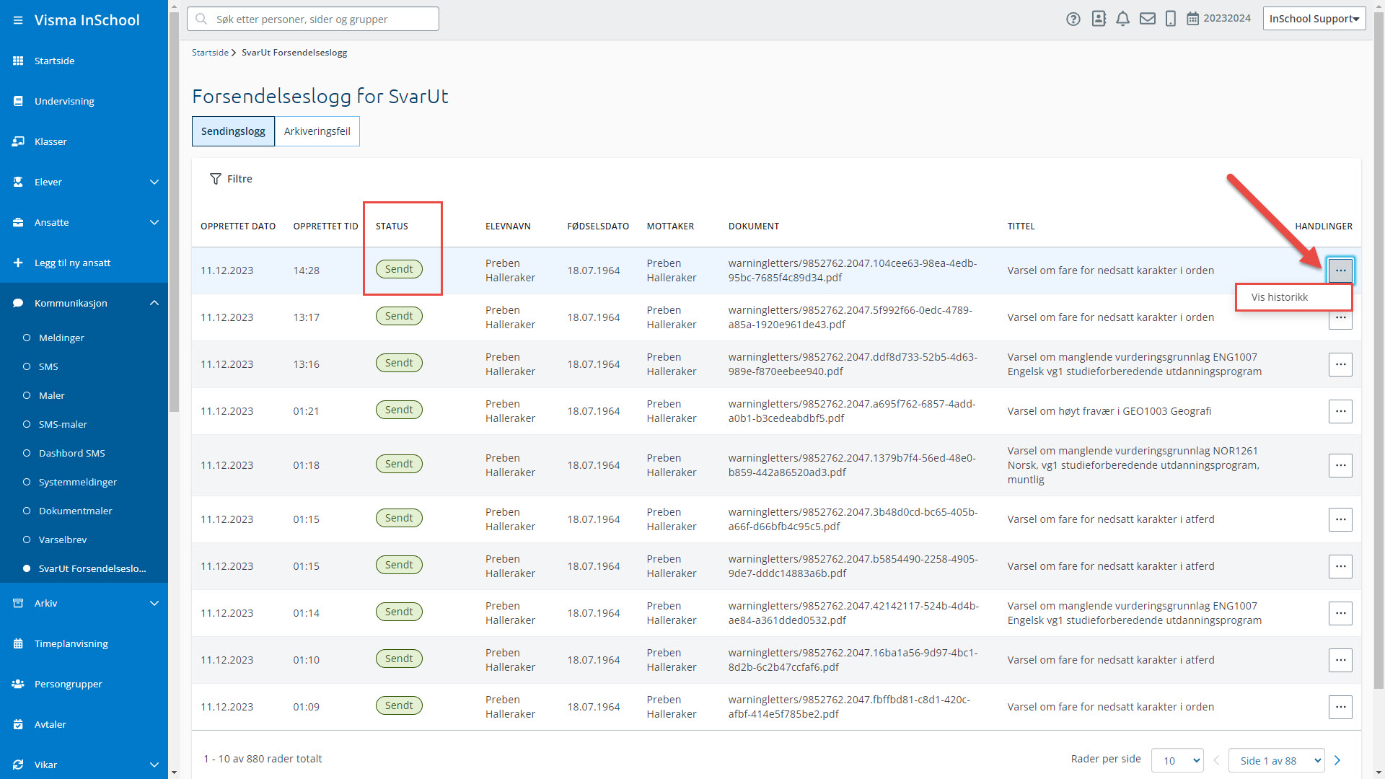Open Dokumentmaler in the sidebar
1385x779 pixels.
pos(76,511)
